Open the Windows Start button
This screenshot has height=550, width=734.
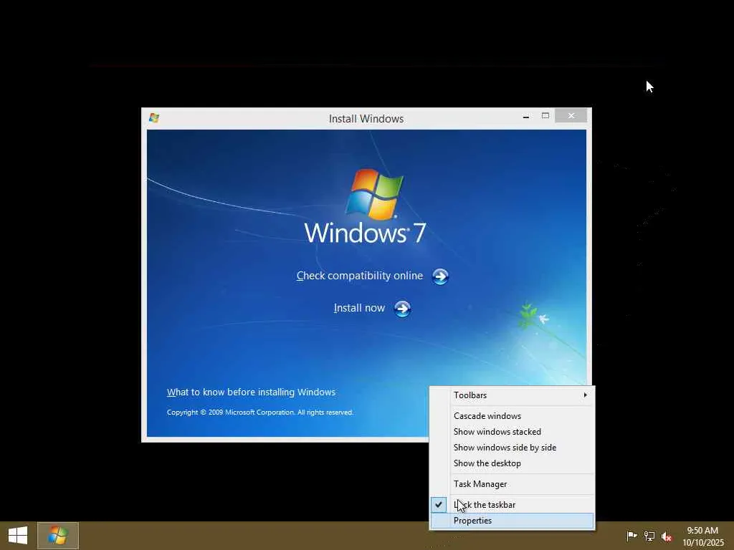point(18,536)
